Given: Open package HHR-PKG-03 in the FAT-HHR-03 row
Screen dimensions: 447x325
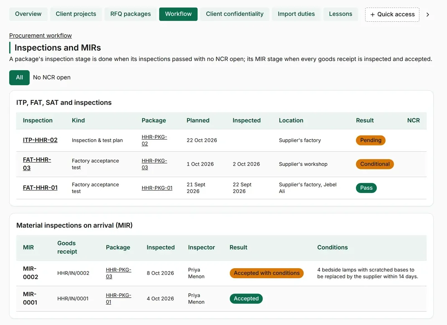Looking at the screenshot, I should tap(154, 164).
